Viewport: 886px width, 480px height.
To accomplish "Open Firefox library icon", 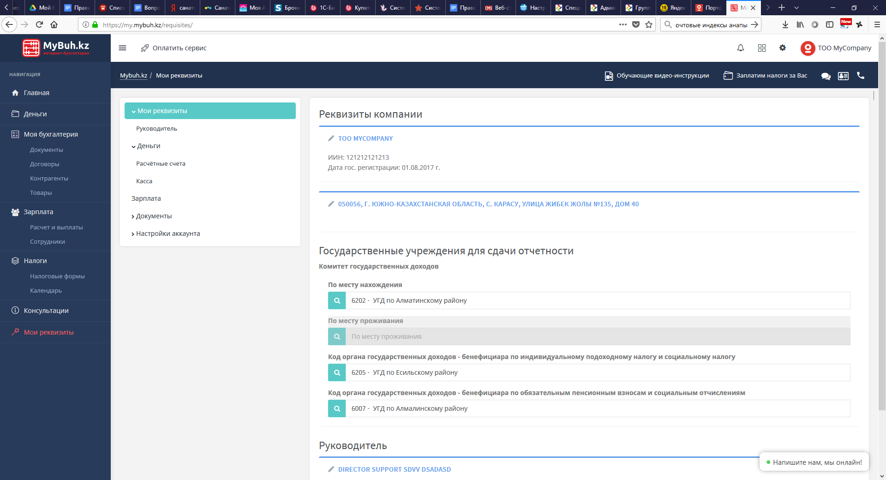I will pyautogui.click(x=800, y=24).
